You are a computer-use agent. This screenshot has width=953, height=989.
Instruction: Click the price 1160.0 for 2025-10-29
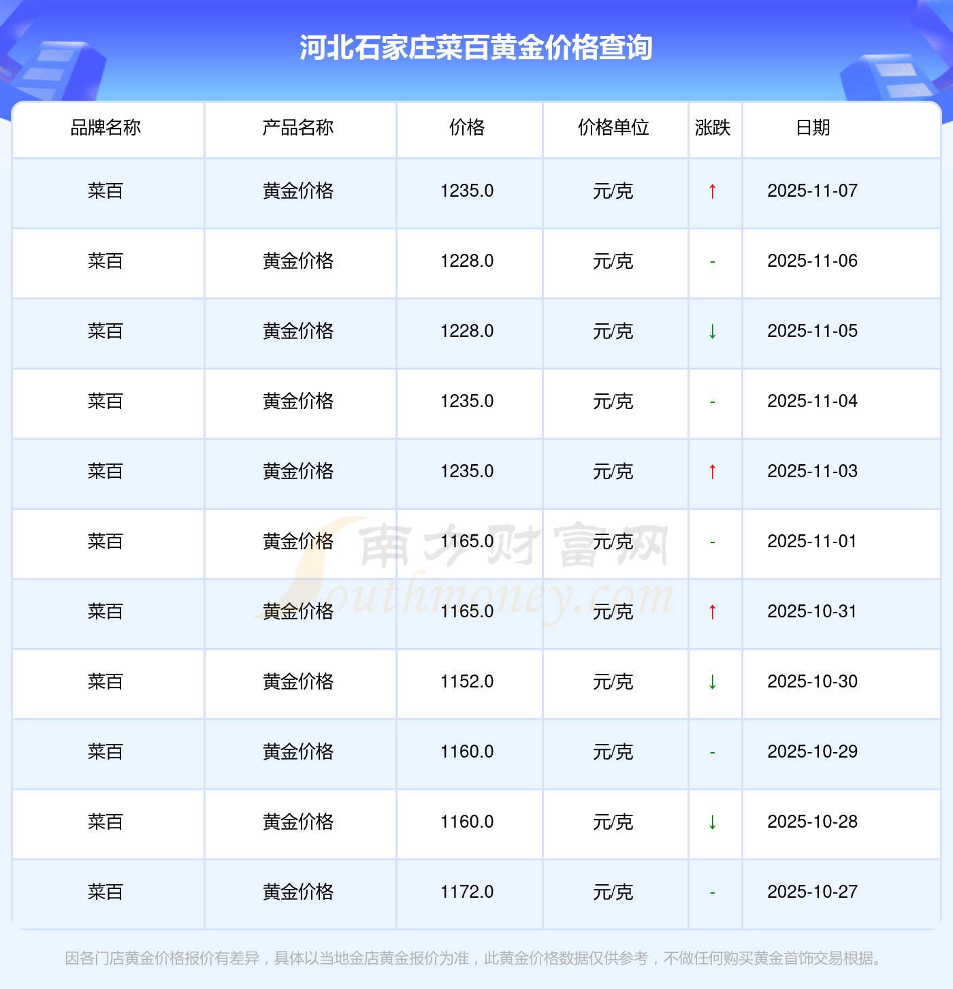[467, 752]
